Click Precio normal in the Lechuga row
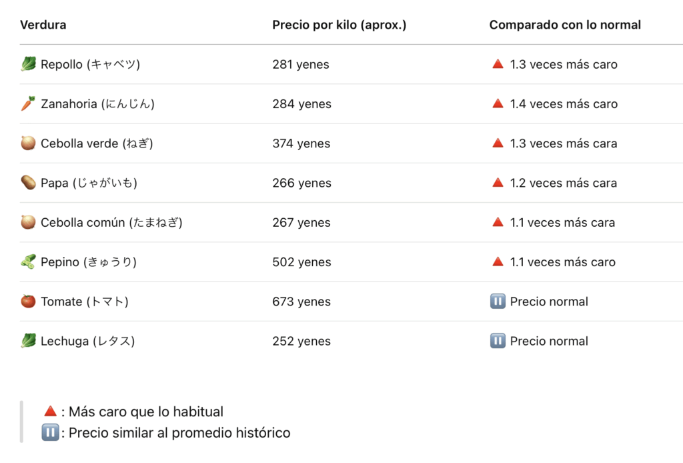Screen dimensions: 683x463 coord(549,341)
